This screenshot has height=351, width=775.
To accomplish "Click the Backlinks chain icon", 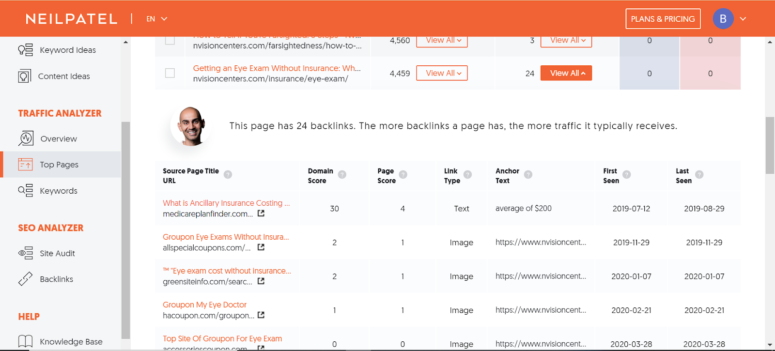I will (x=25, y=279).
